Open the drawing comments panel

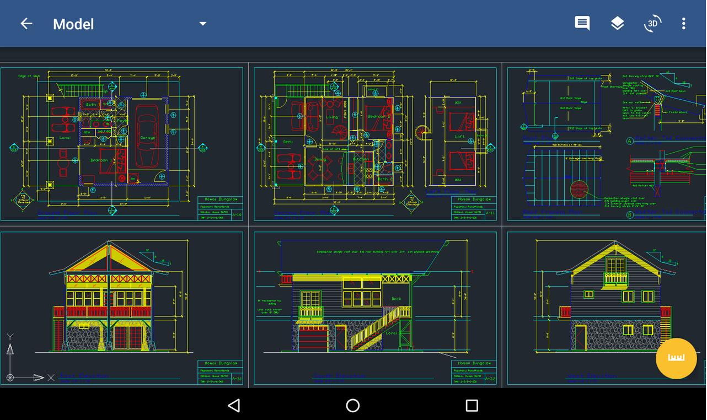coord(582,23)
